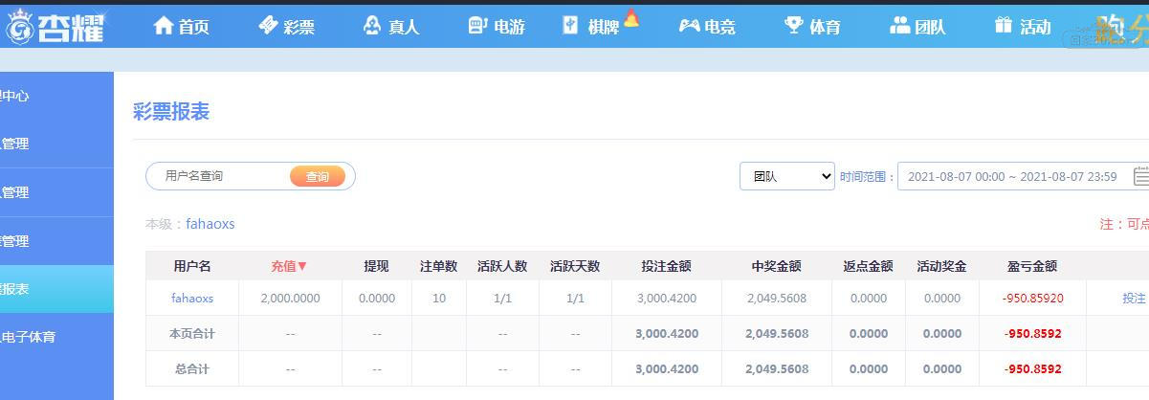Open the 电游 slot games icon

pyautogui.click(x=478, y=26)
